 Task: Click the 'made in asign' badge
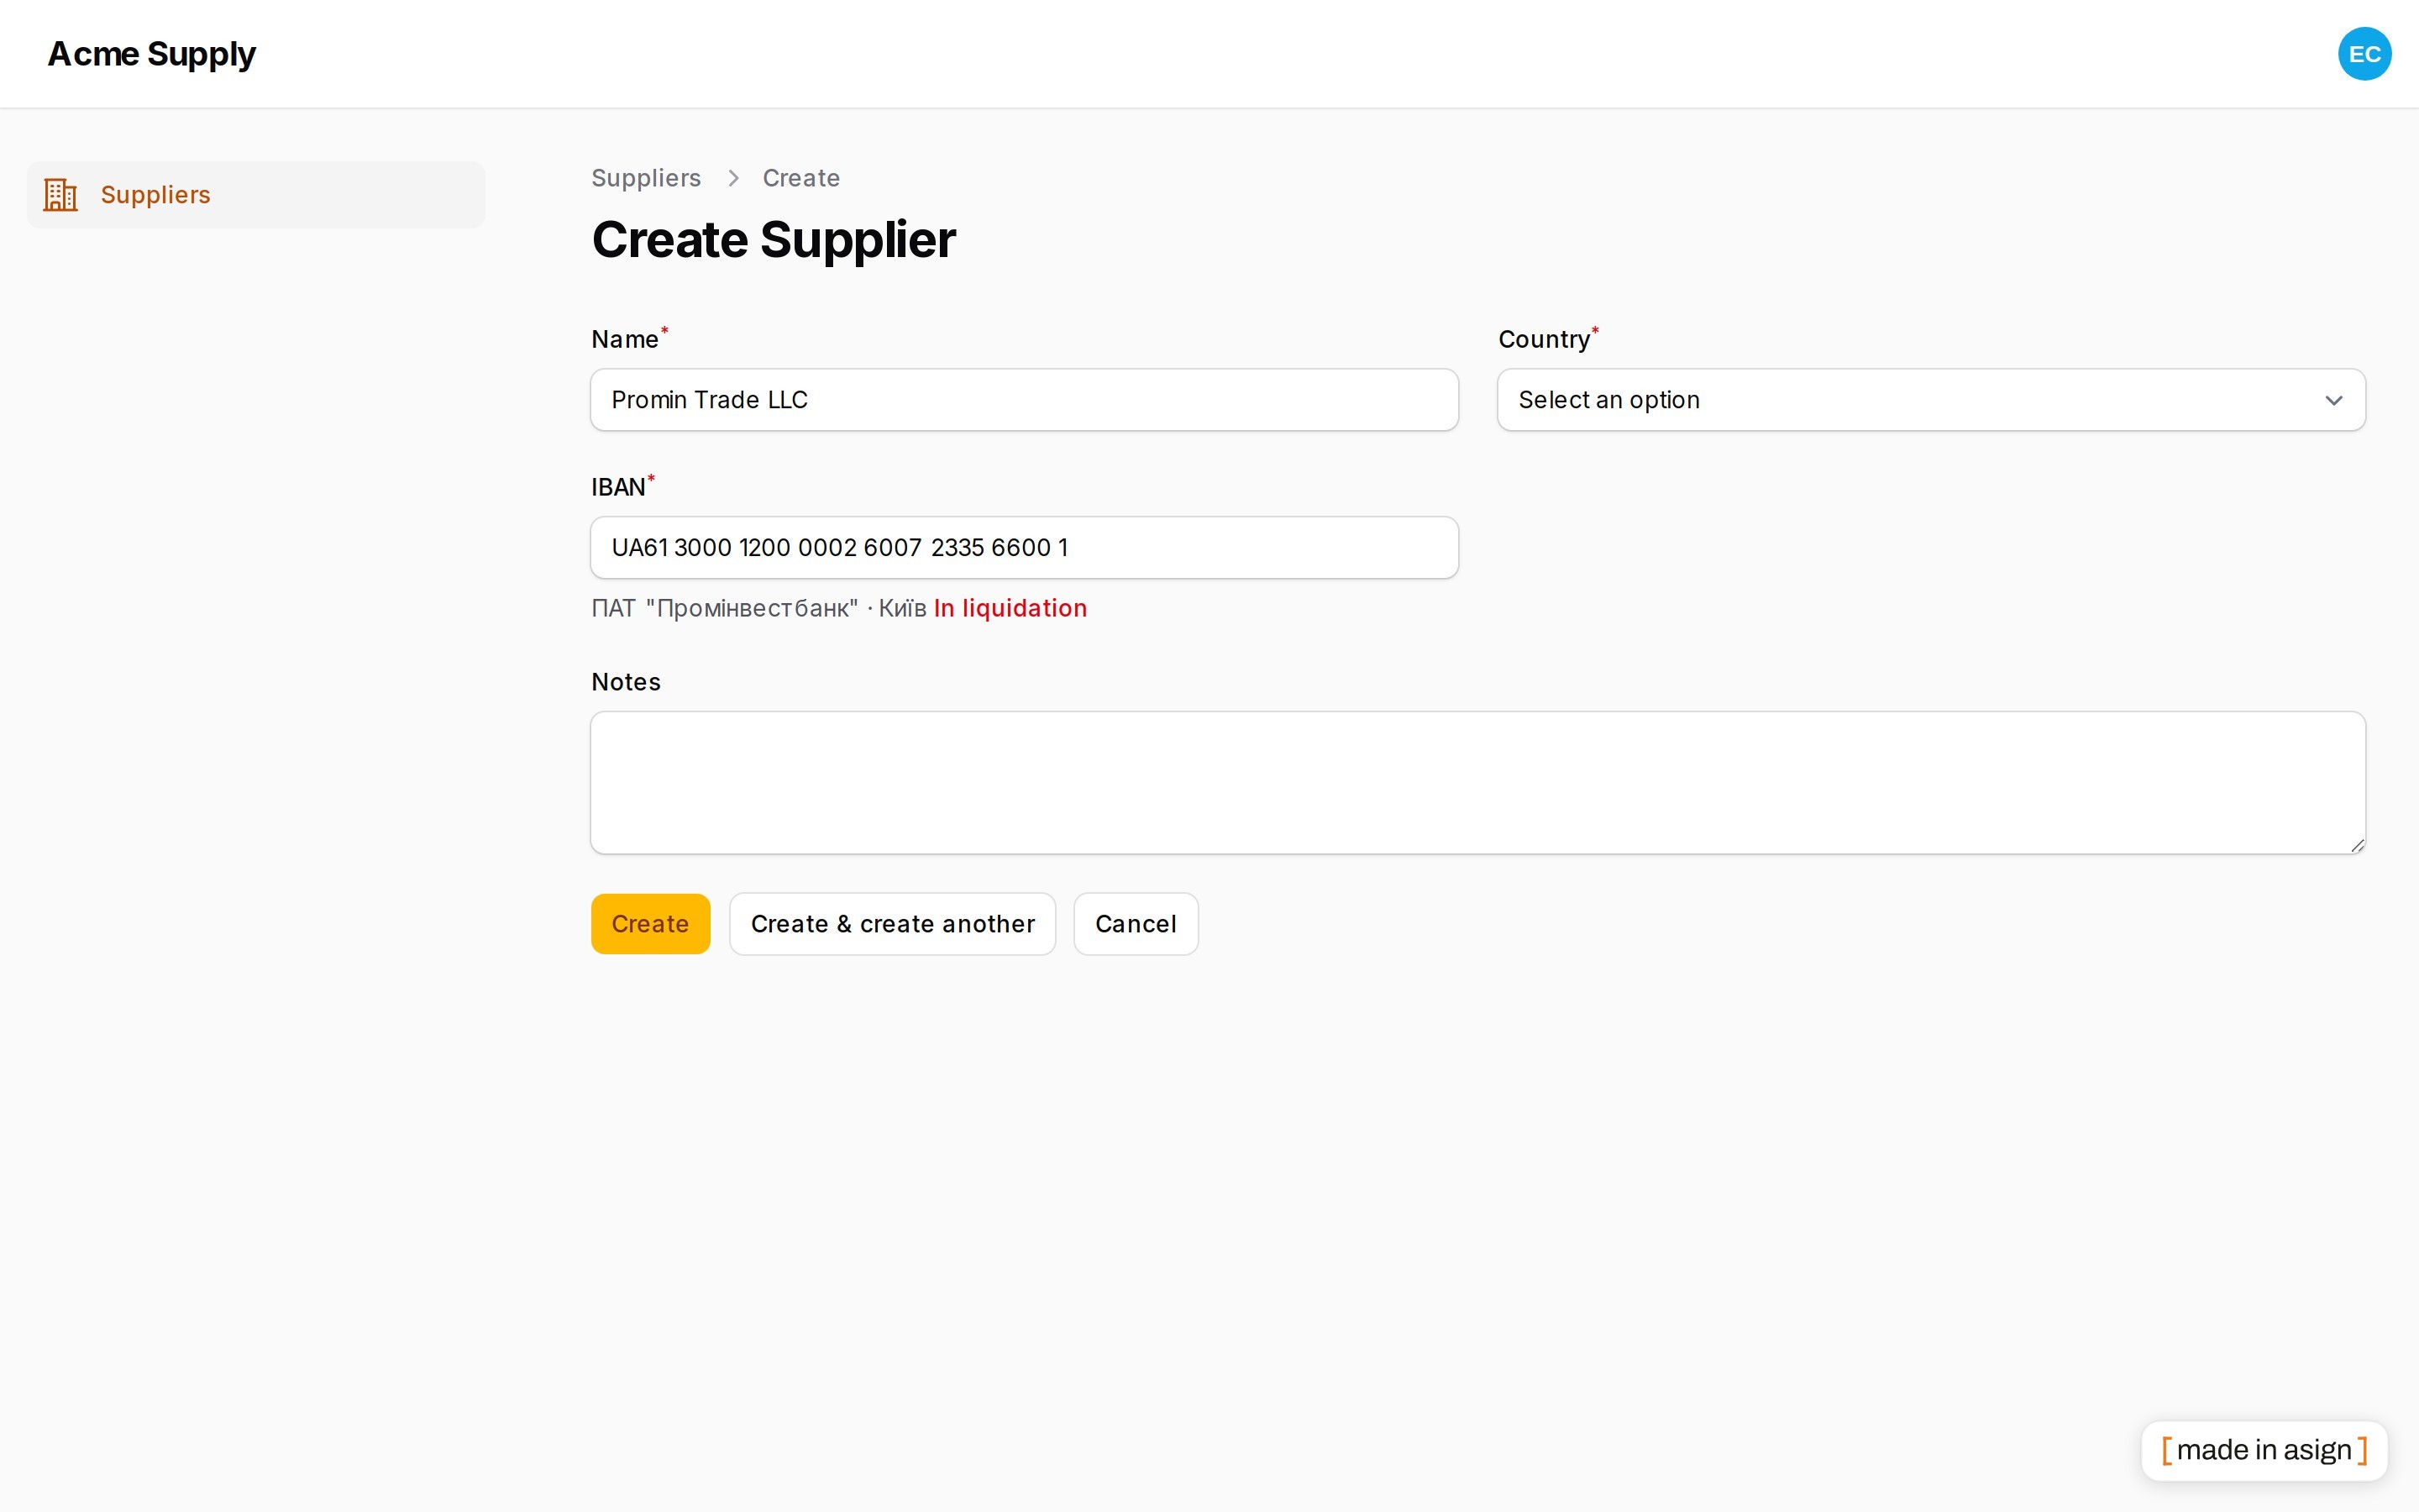tap(2264, 1450)
